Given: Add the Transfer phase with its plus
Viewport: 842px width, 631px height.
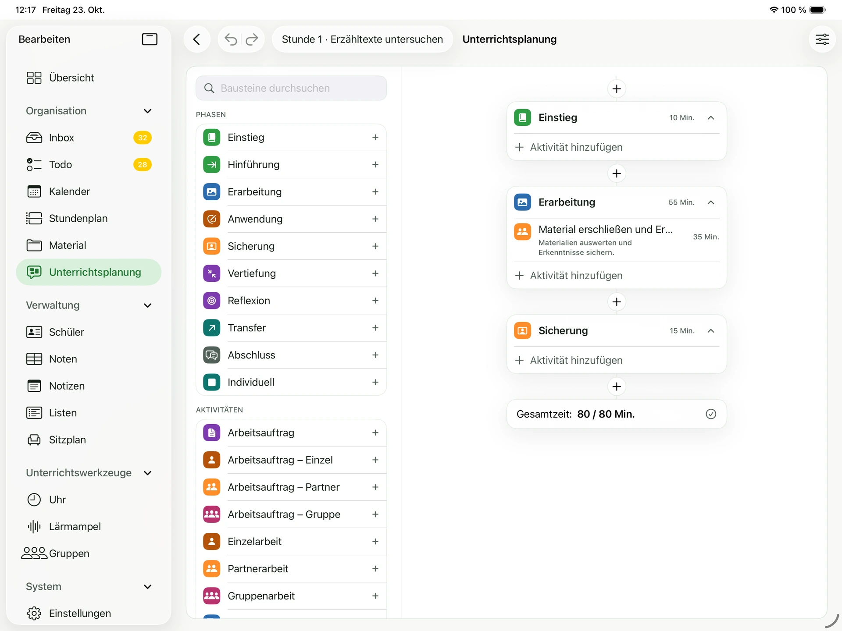Looking at the screenshot, I should 375,328.
